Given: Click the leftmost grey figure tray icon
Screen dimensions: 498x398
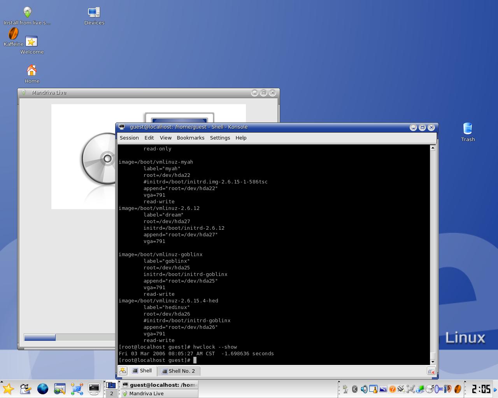Looking at the screenshot, I should tap(345, 389).
